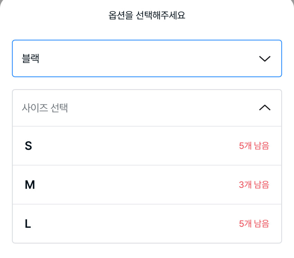Click the middle of the S row
The width and height of the screenshot is (294, 258).
[147, 146]
